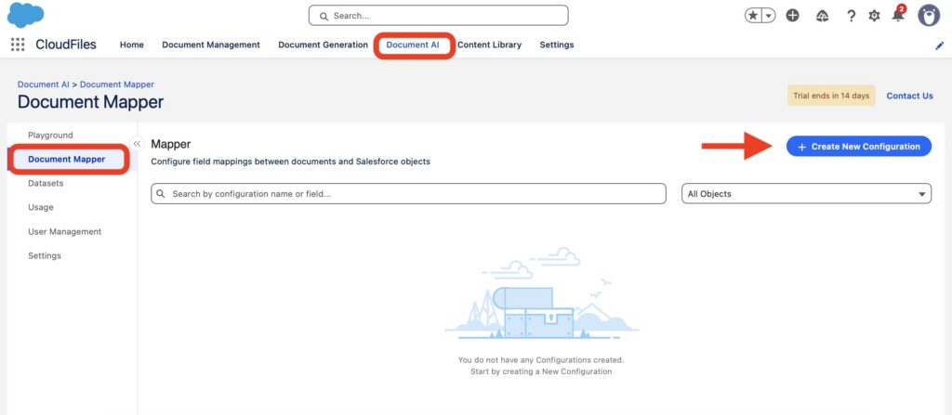Click the Contact Us link
Image resolution: width=952 pixels, height=415 pixels.
click(x=909, y=96)
